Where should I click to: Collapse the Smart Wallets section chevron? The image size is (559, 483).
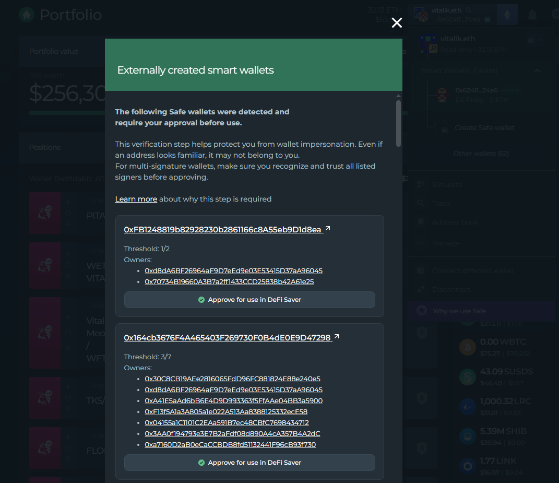(x=538, y=71)
